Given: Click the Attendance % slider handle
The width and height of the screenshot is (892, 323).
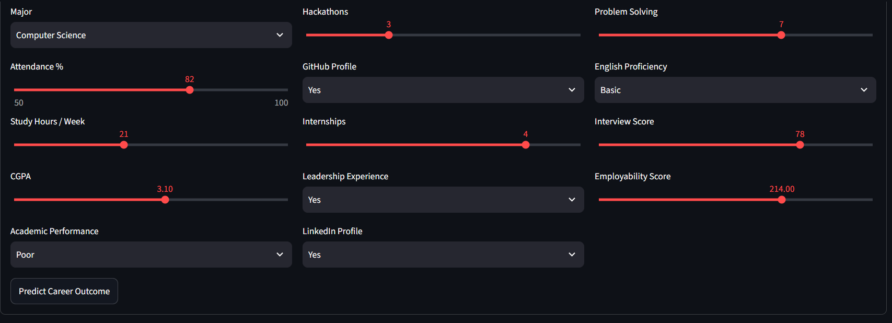Looking at the screenshot, I should [190, 90].
